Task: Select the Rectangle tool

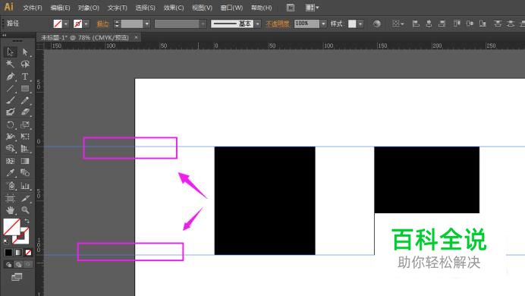Action: tap(25, 88)
